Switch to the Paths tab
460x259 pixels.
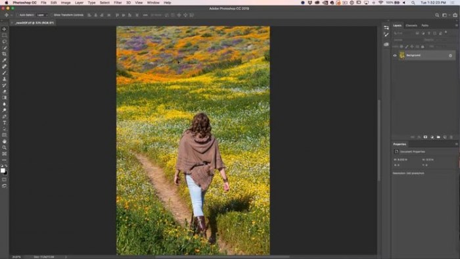tap(425, 26)
